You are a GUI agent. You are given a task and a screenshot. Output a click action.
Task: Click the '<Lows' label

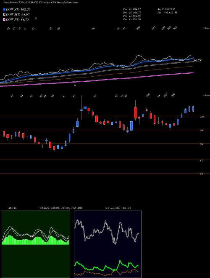pyautogui.click(x=206, y=95)
